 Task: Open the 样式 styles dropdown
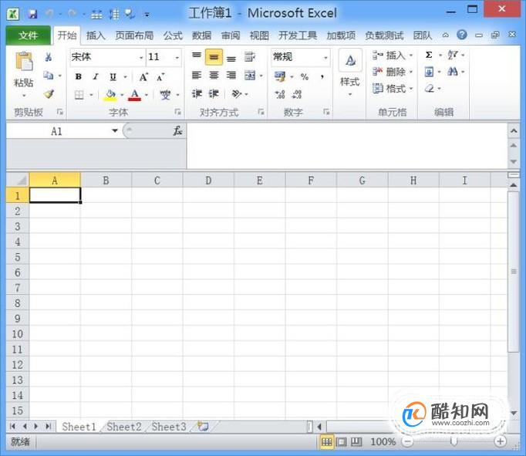pos(350,94)
